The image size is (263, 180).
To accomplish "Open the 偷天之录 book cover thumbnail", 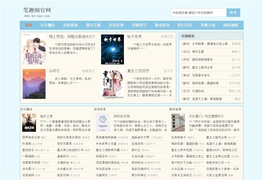I will 29,123.
